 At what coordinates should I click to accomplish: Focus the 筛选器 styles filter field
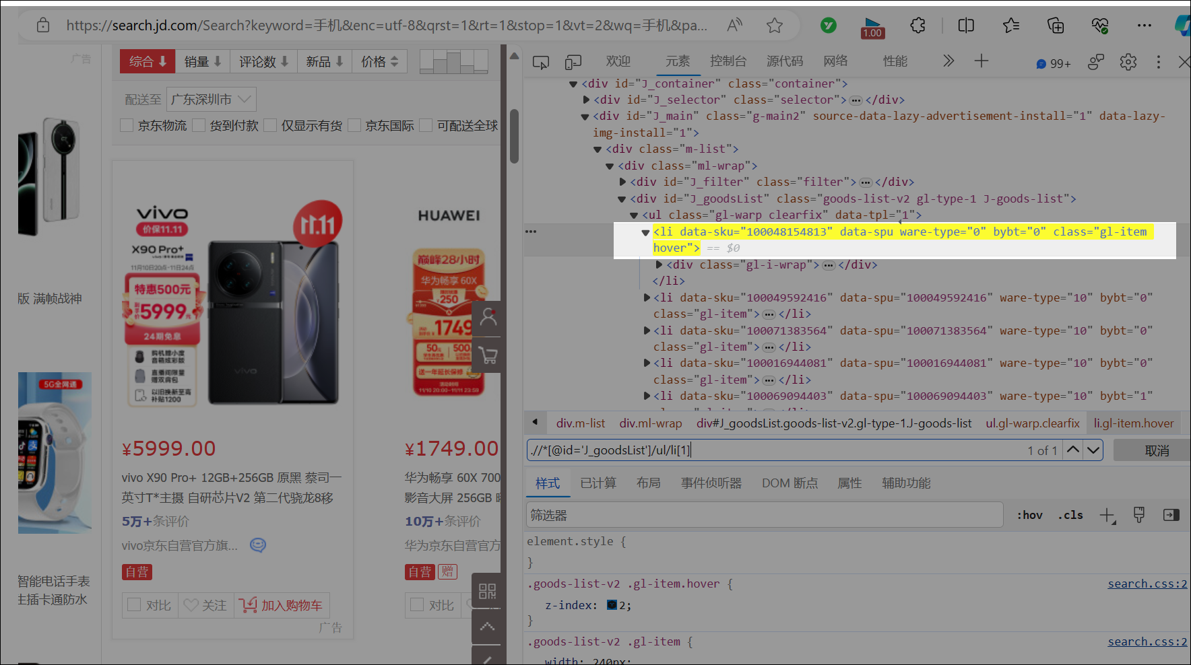point(765,515)
